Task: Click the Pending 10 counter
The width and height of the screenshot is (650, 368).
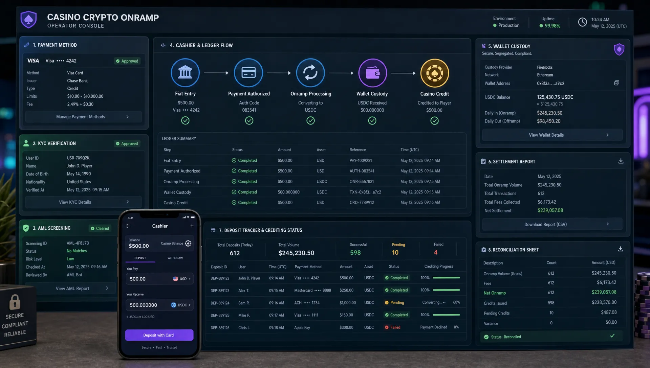Action: pyautogui.click(x=398, y=249)
